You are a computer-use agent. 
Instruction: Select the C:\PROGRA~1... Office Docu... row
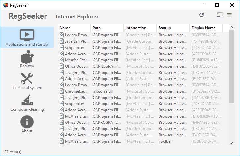click(x=143, y=66)
